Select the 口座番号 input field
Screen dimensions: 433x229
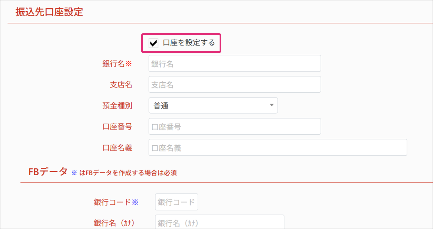point(234,127)
